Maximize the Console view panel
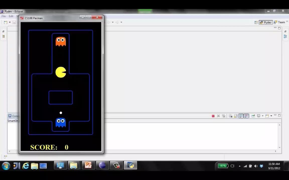This screenshot has width=289, height=180. click(279, 115)
